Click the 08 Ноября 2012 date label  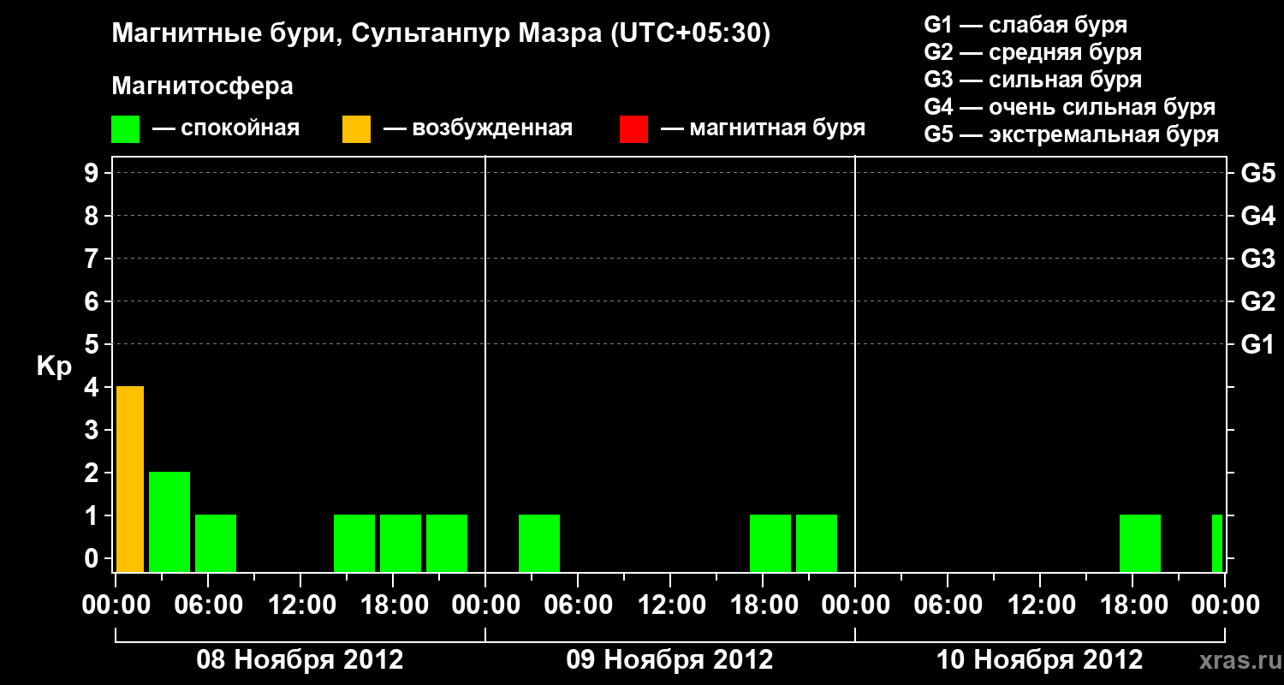300,660
